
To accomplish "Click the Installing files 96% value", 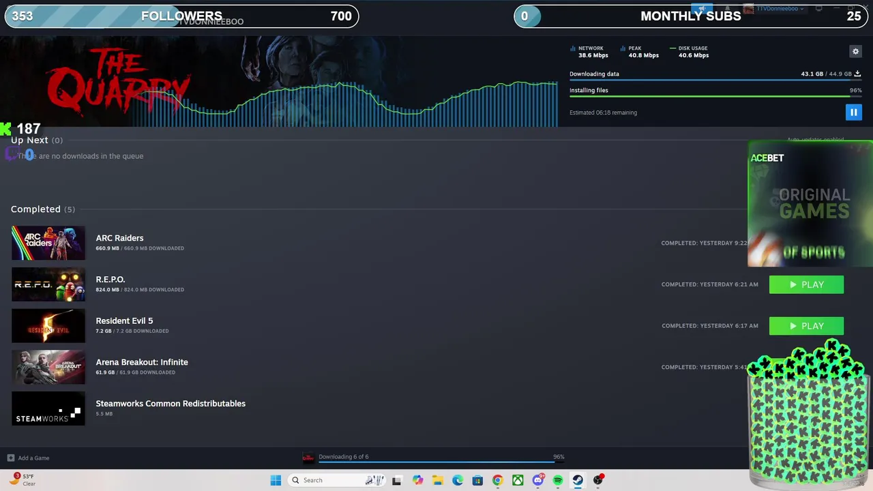I will pos(855,90).
